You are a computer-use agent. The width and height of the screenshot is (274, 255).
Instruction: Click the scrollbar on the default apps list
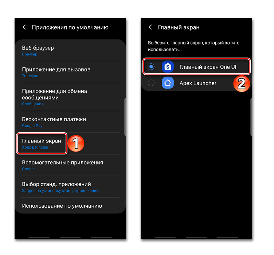coord(125,117)
